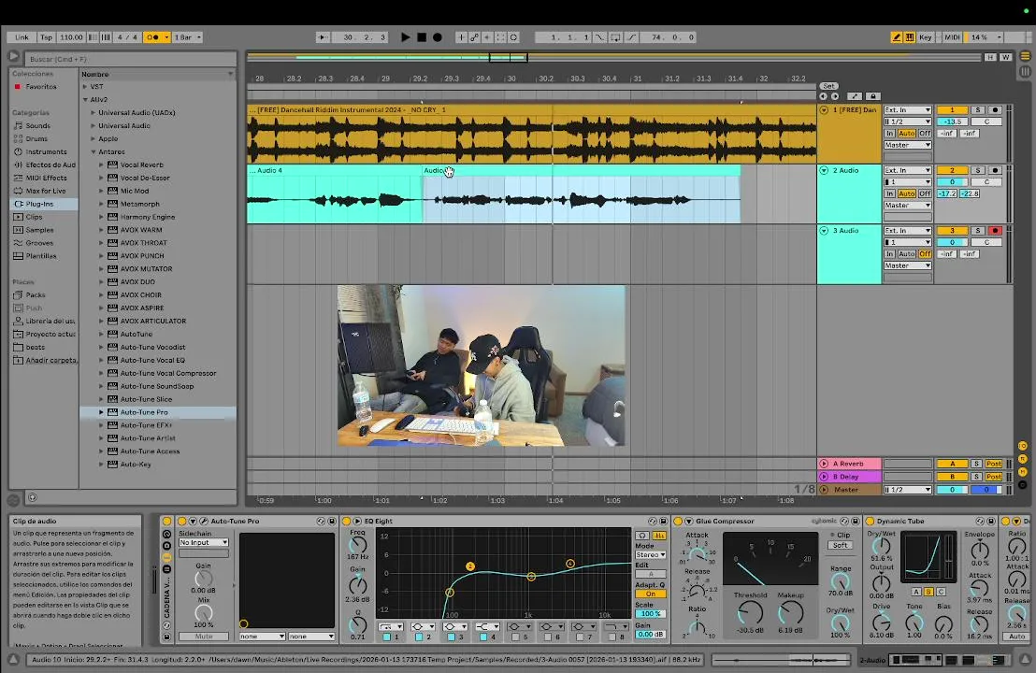Set track 3 monitor to Auto
1036x673 pixels.
[x=907, y=254]
